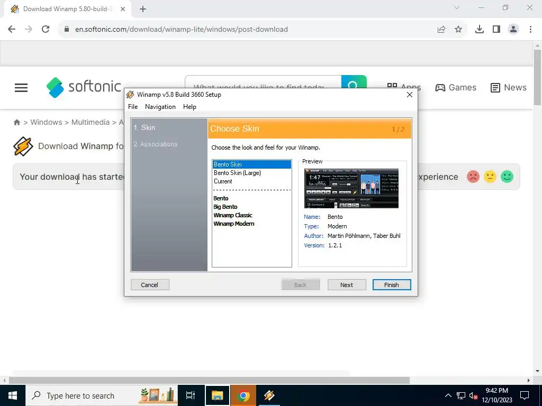Open File Explorer from the taskbar

tap(218, 395)
